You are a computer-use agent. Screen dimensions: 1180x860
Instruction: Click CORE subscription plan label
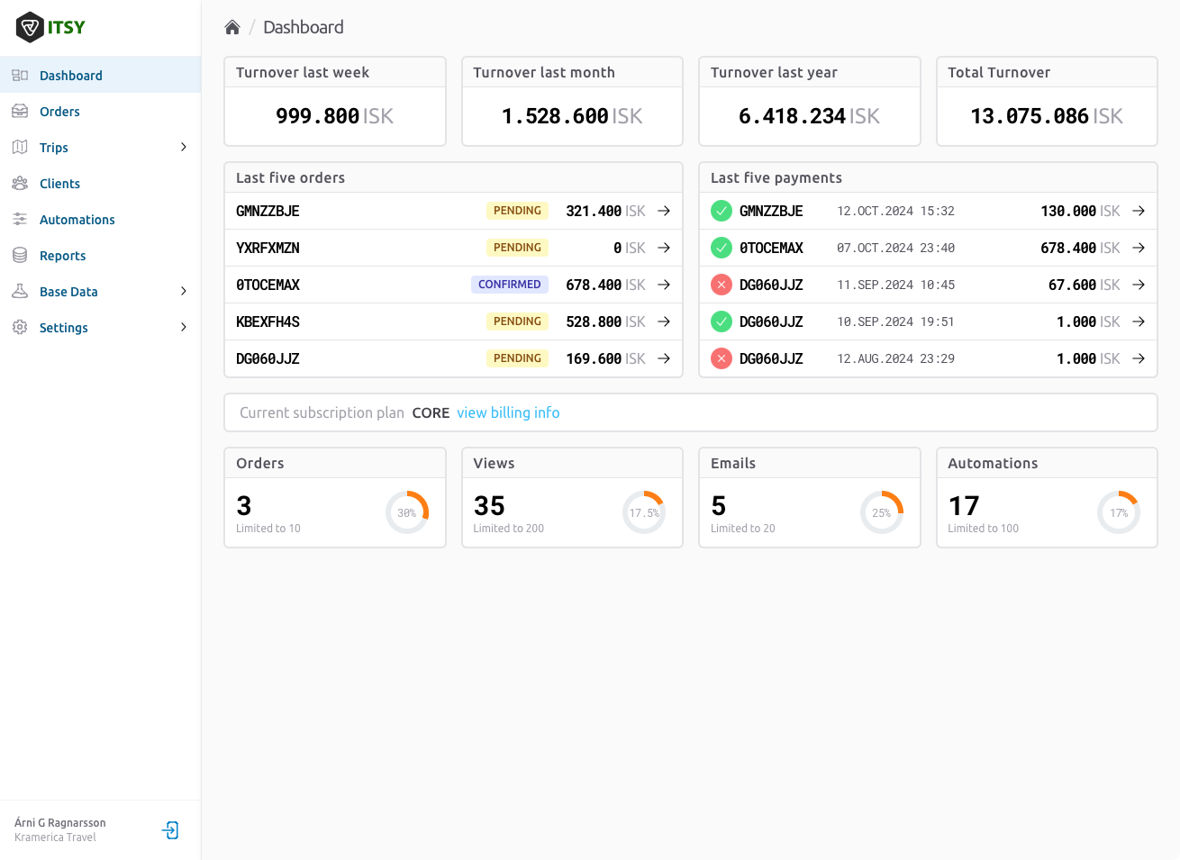point(431,412)
